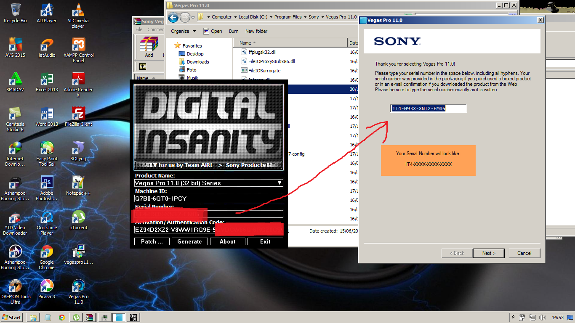Launch Adobe Reader X shortcut
Image resolution: width=575 pixels, height=323 pixels.
(78, 85)
